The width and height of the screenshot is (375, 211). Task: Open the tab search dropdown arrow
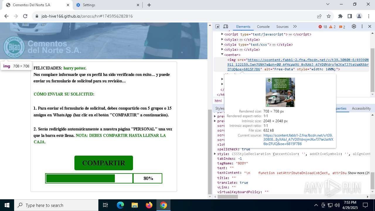tap(328, 4)
